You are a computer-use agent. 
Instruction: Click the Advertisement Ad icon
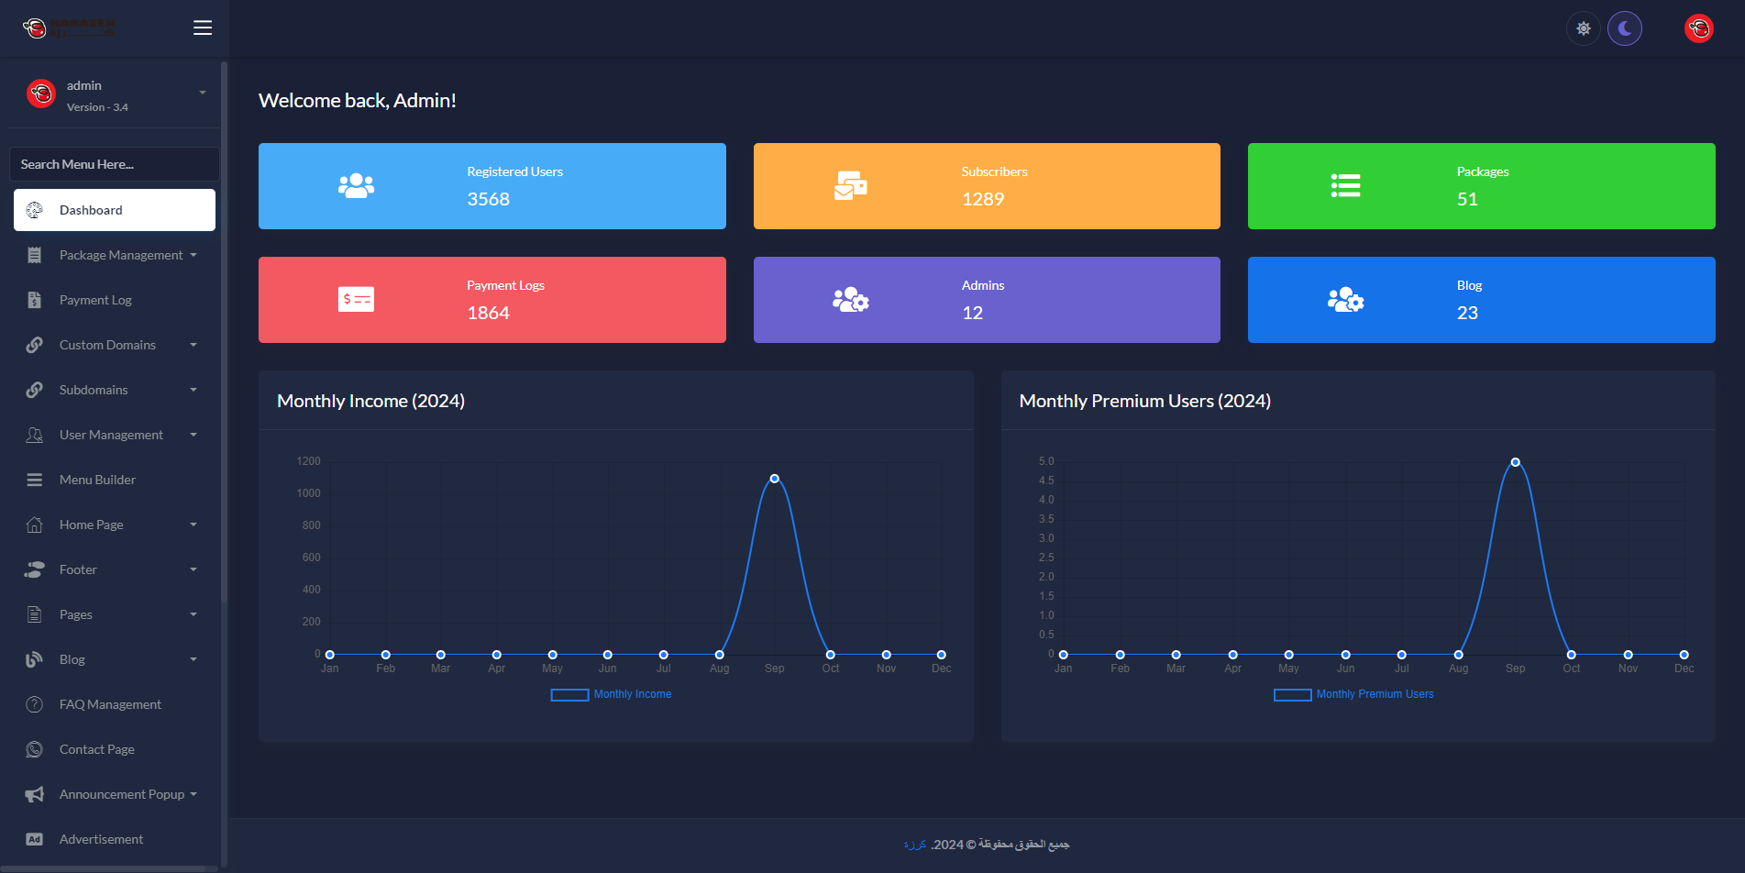coord(35,839)
